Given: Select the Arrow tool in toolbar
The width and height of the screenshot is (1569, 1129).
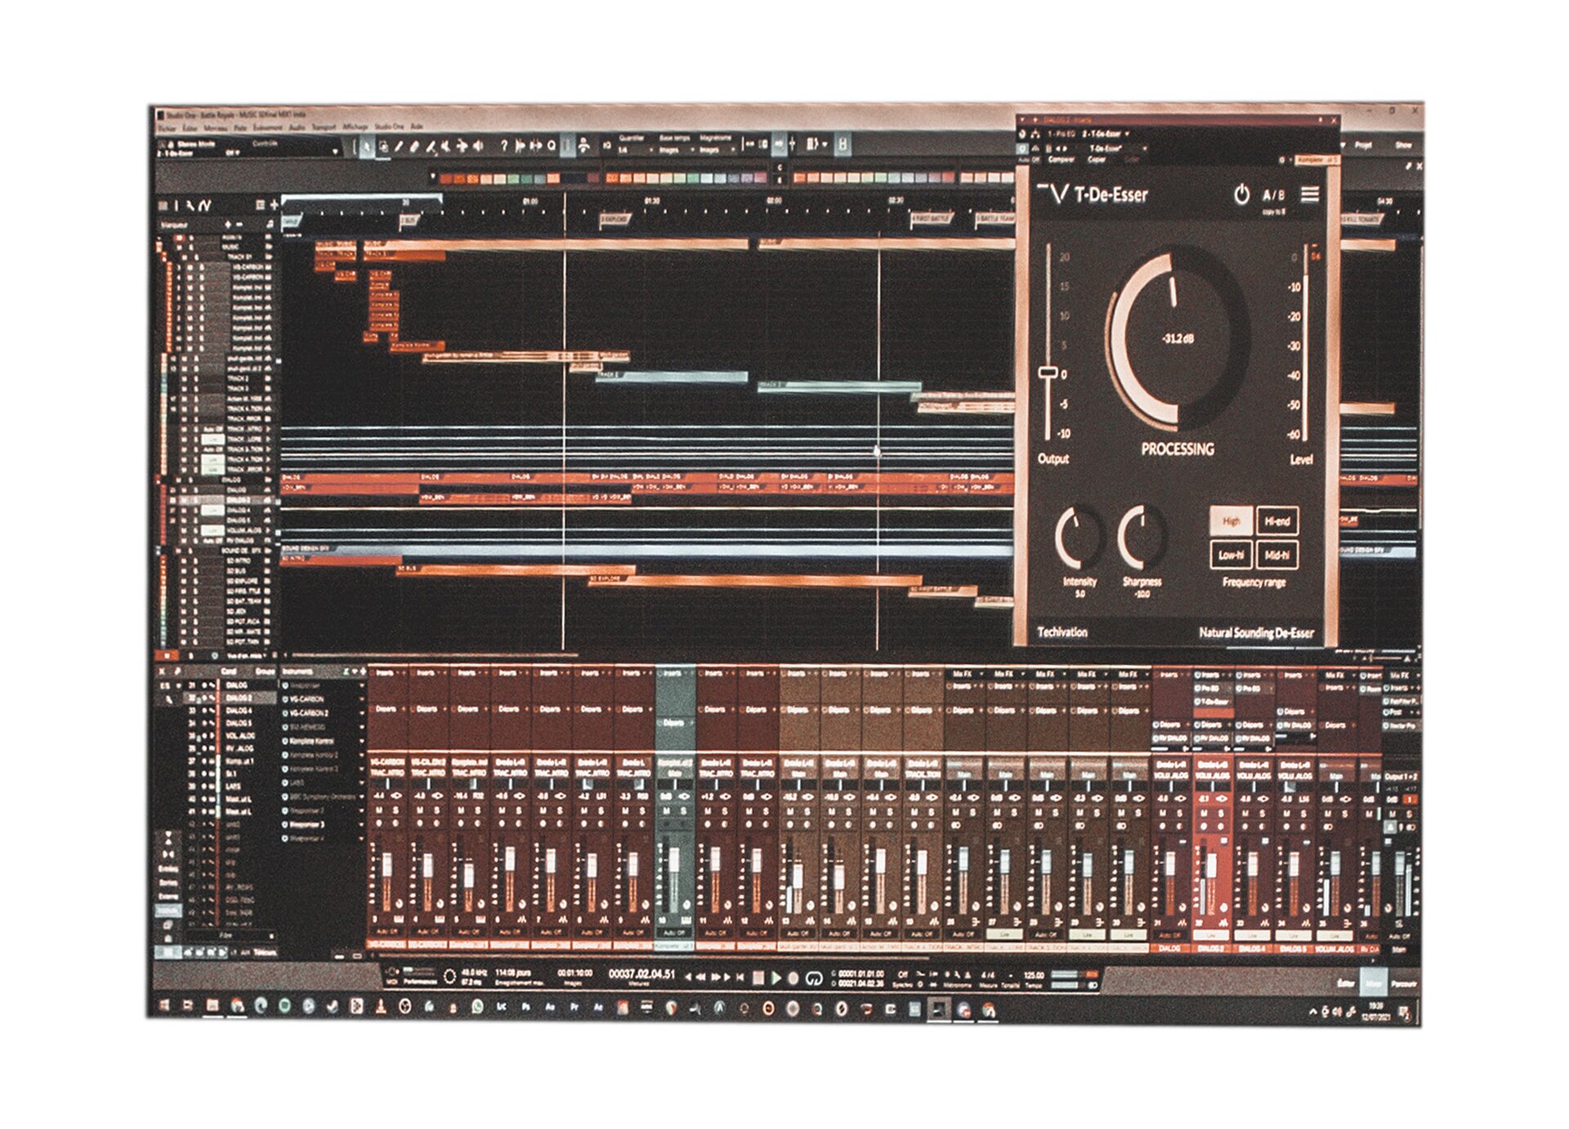Looking at the screenshot, I should pos(366,147).
